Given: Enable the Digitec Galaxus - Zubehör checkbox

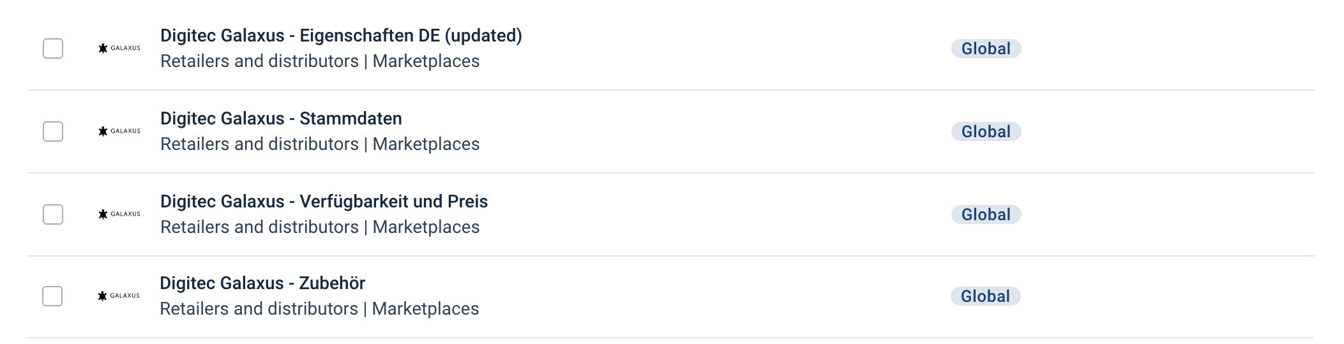Looking at the screenshot, I should (x=52, y=296).
